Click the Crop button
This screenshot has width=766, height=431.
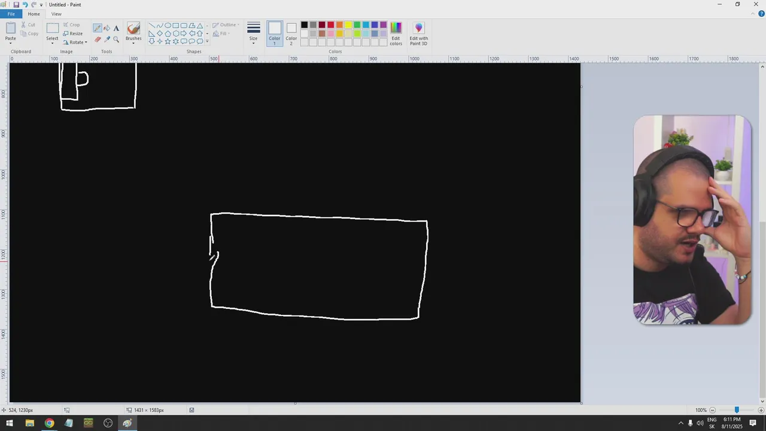72,25
